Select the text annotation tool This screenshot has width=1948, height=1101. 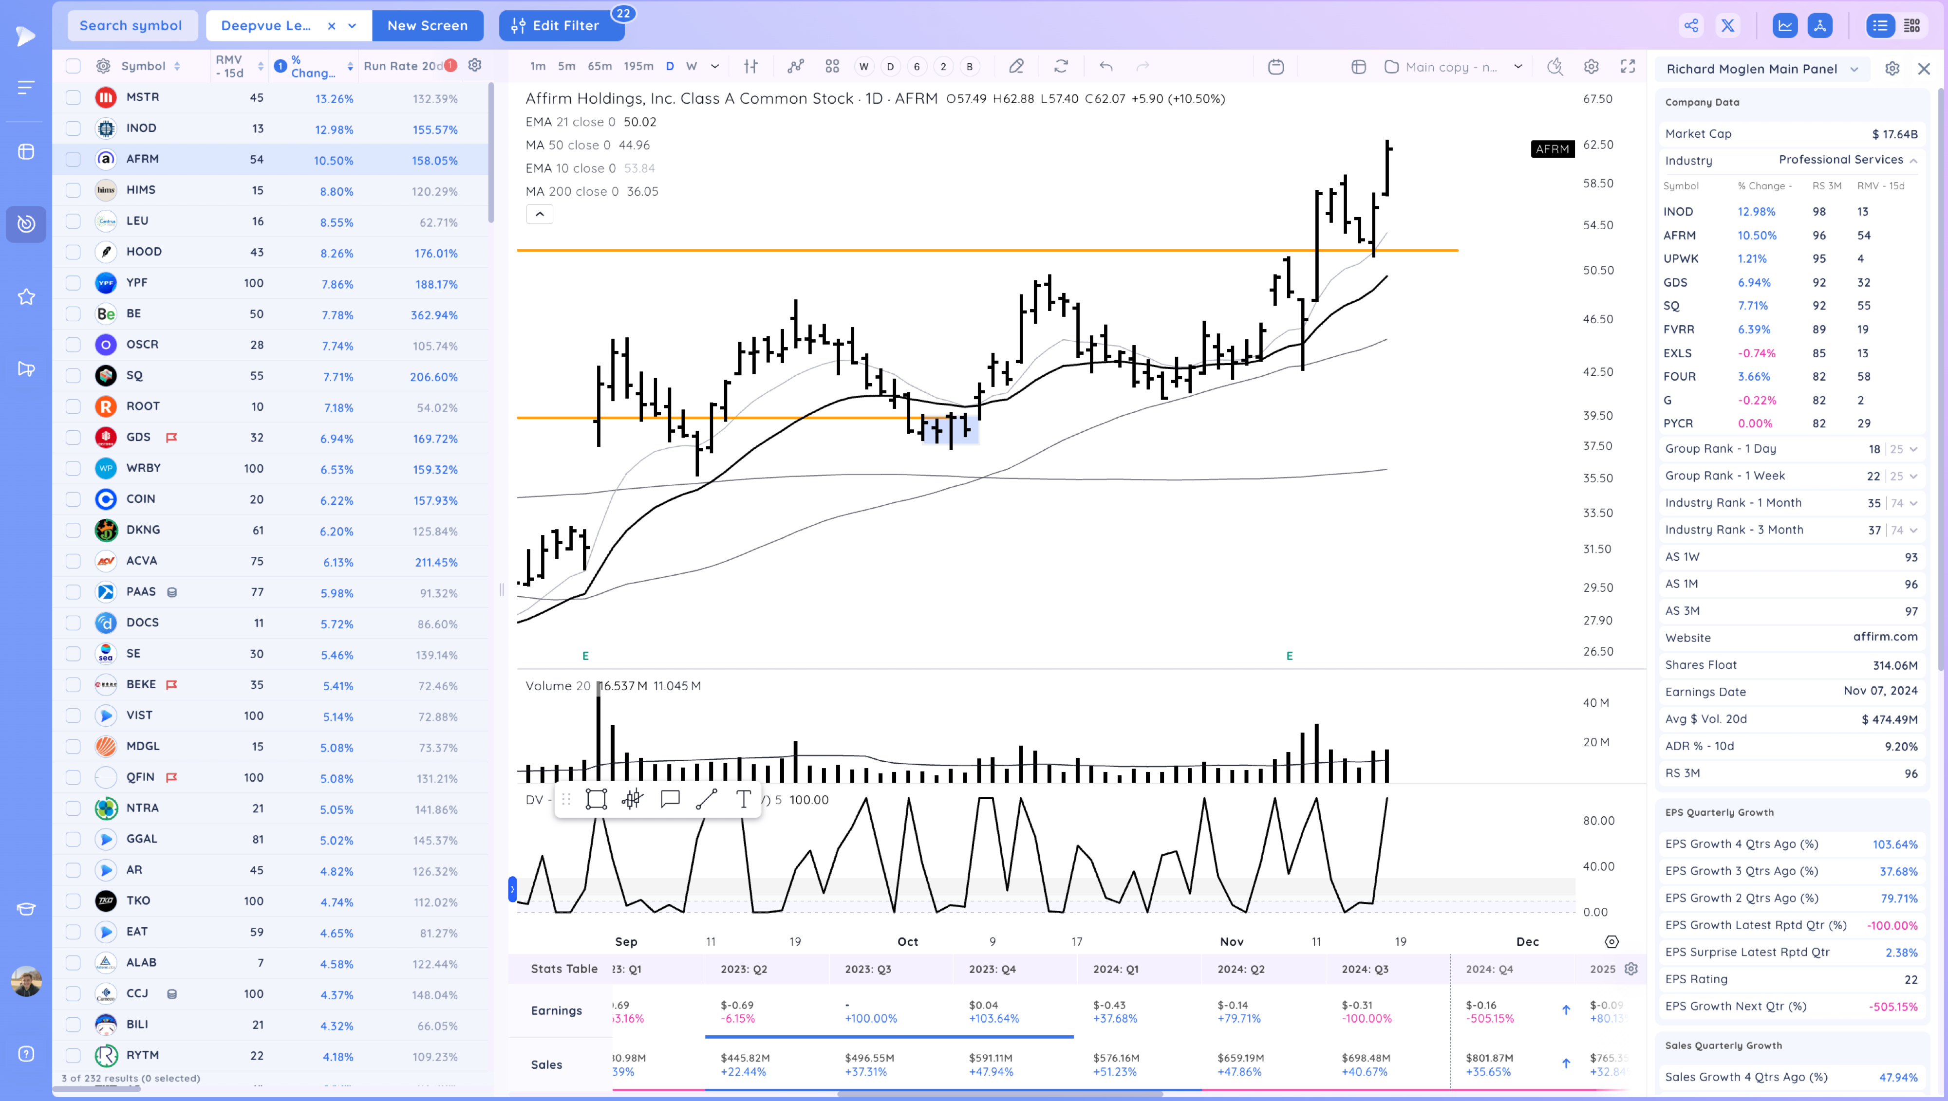tap(743, 799)
